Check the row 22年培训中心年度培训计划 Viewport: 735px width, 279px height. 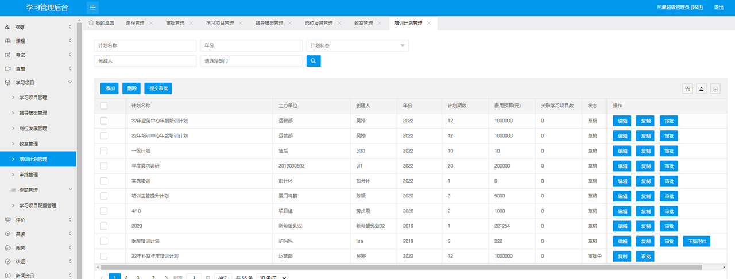point(104,135)
